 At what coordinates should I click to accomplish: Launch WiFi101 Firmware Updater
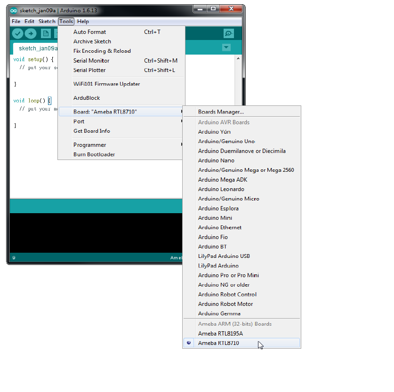121,84
